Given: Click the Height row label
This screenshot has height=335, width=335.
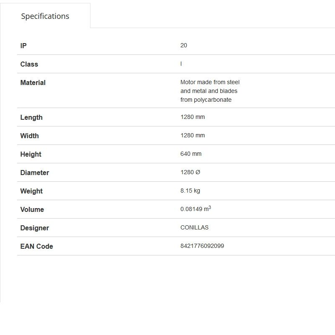Looking at the screenshot, I should (31, 154).
